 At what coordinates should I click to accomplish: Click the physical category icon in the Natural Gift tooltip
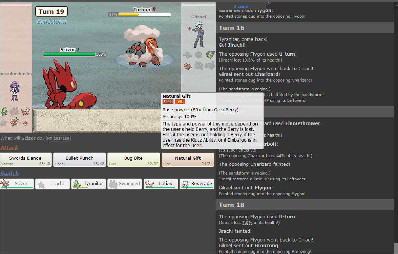180,101
